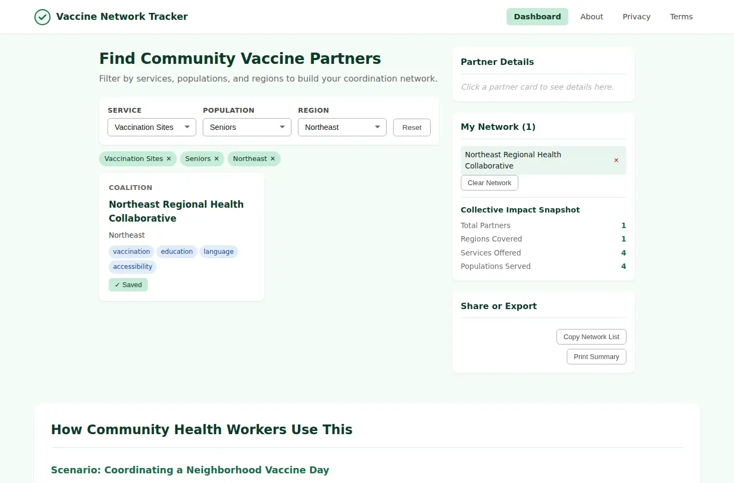Image resolution: width=734 pixels, height=483 pixels.
Task: Click the Partner Details heading
Action: click(497, 62)
